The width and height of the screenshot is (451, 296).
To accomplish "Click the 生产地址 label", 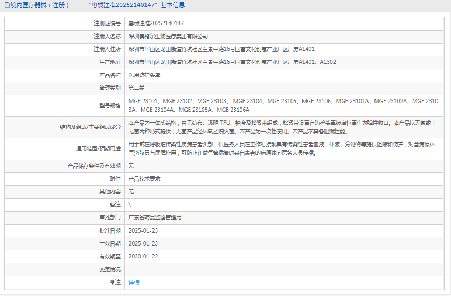I will 110,62.
